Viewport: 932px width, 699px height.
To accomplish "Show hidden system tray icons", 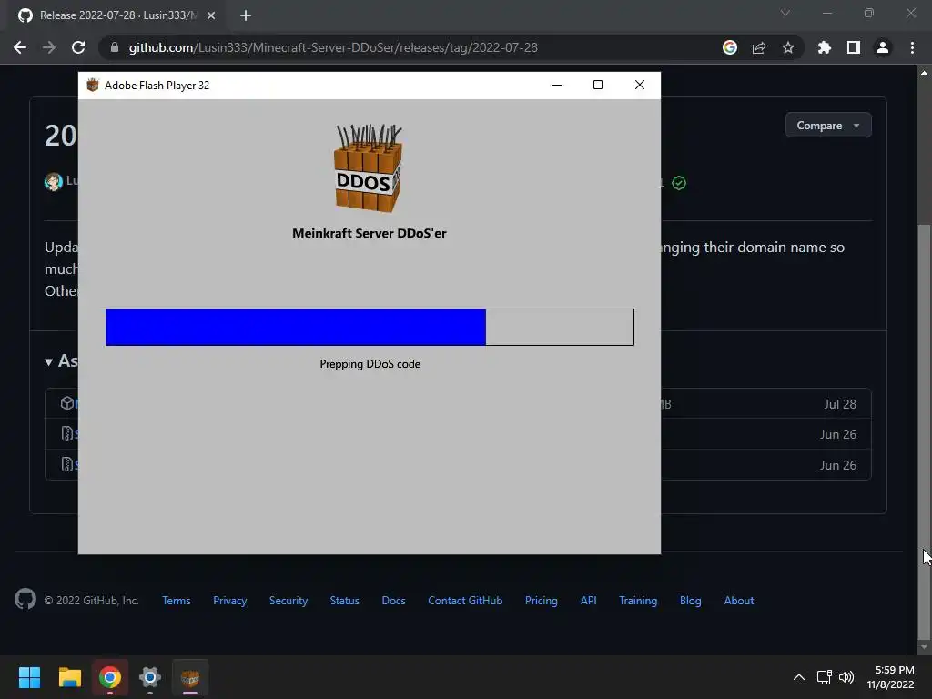I will [x=799, y=677].
